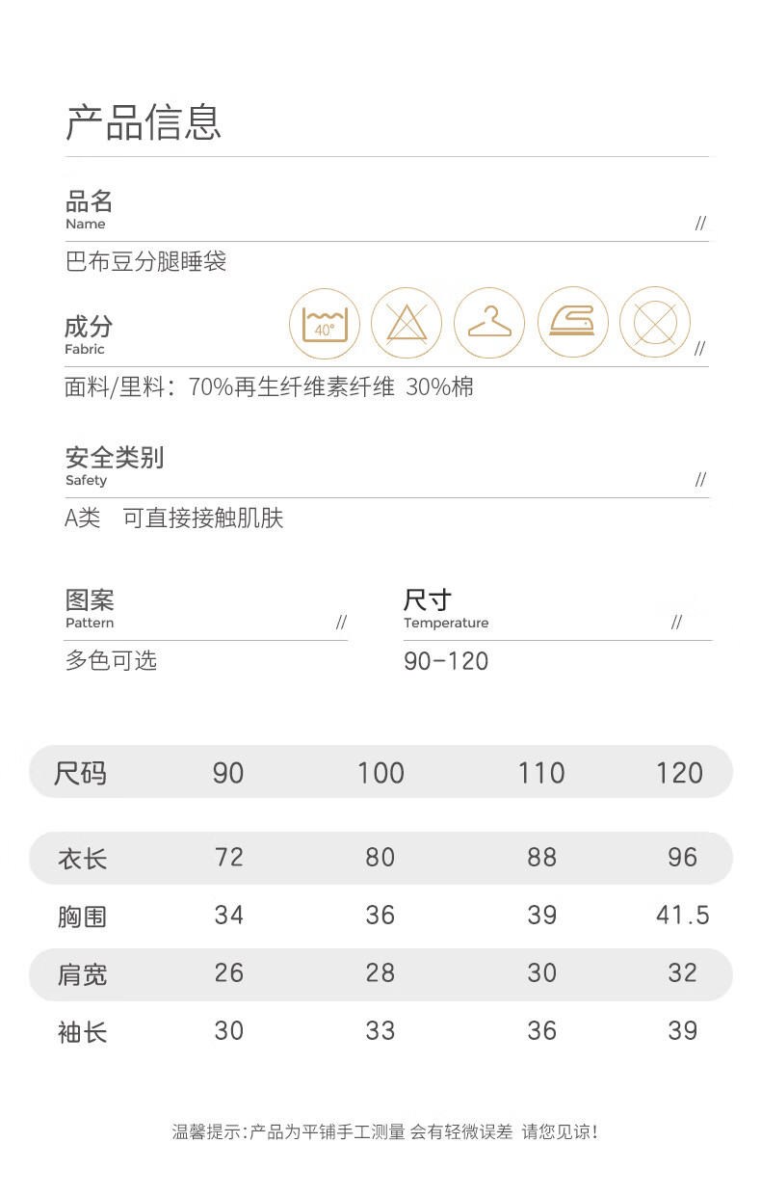Click the product name 巴布豆分腿睡袋
Image resolution: width=761 pixels, height=1196 pixels.
pos(145,261)
